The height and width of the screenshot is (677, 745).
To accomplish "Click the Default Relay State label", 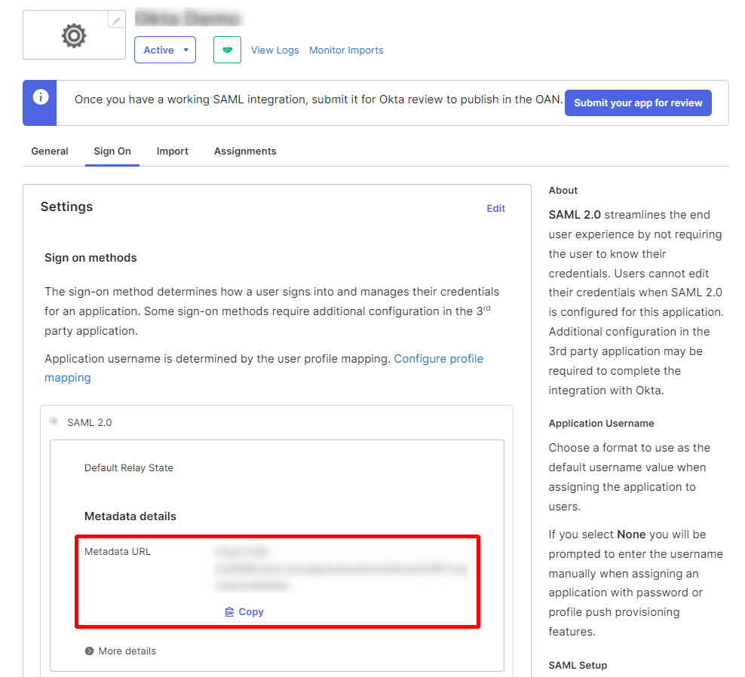I will pos(129,467).
